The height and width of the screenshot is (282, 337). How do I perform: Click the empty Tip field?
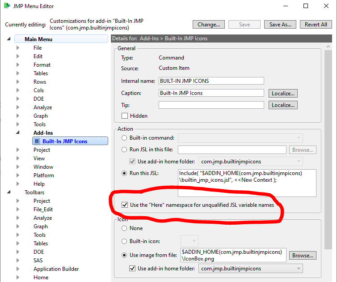(211, 105)
